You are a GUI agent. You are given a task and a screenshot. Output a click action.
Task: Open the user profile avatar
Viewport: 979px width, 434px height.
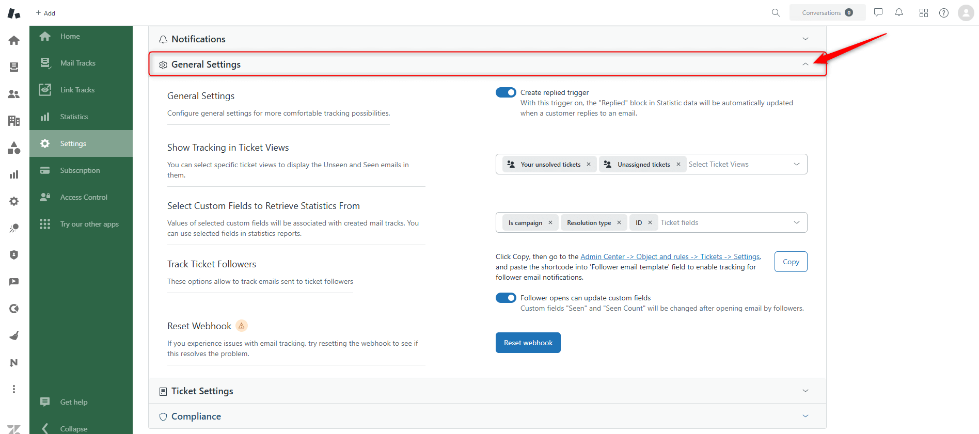[x=966, y=13]
